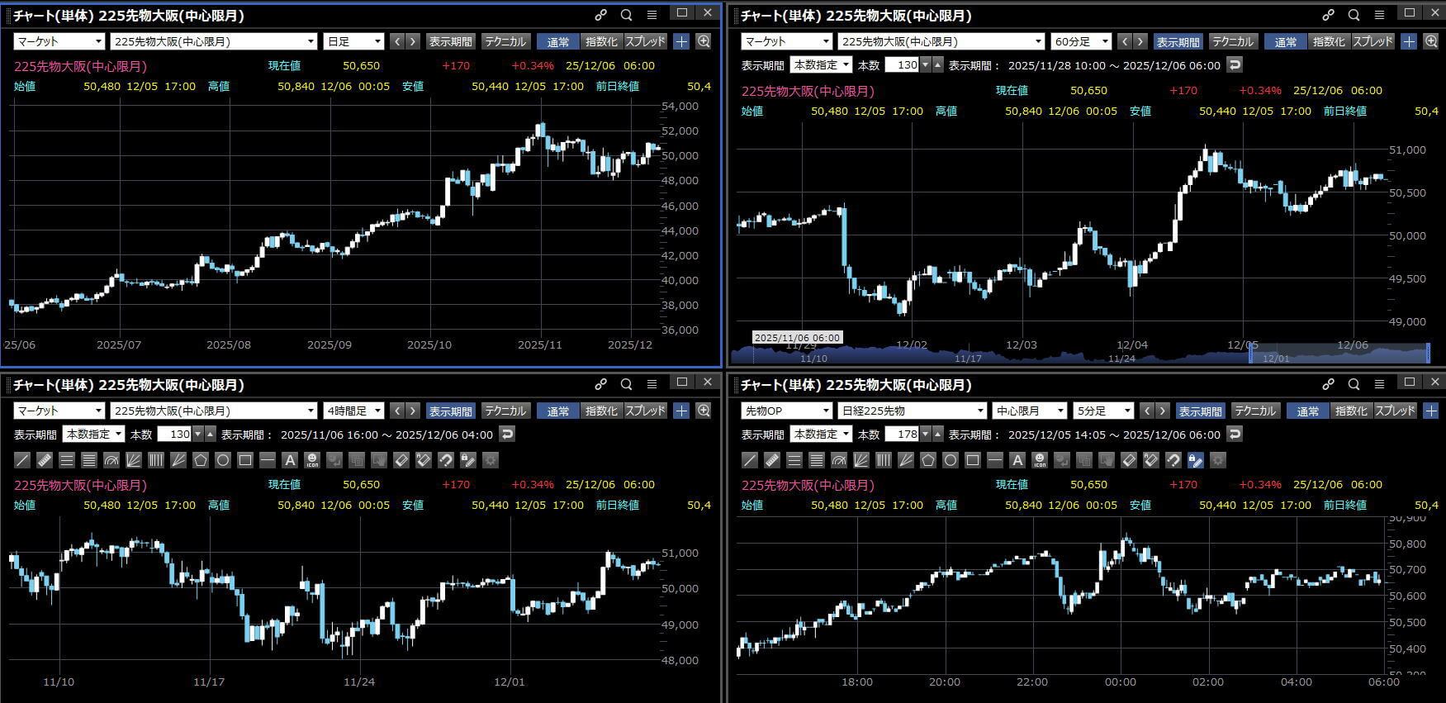Select the eraser tool in 4時間足 drawing toolbar
The height and width of the screenshot is (703, 1446).
point(401,460)
